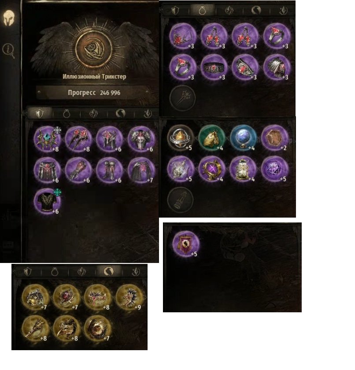Select the banner flag +5 item
This screenshot has width=355, height=370.
click(x=185, y=244)
